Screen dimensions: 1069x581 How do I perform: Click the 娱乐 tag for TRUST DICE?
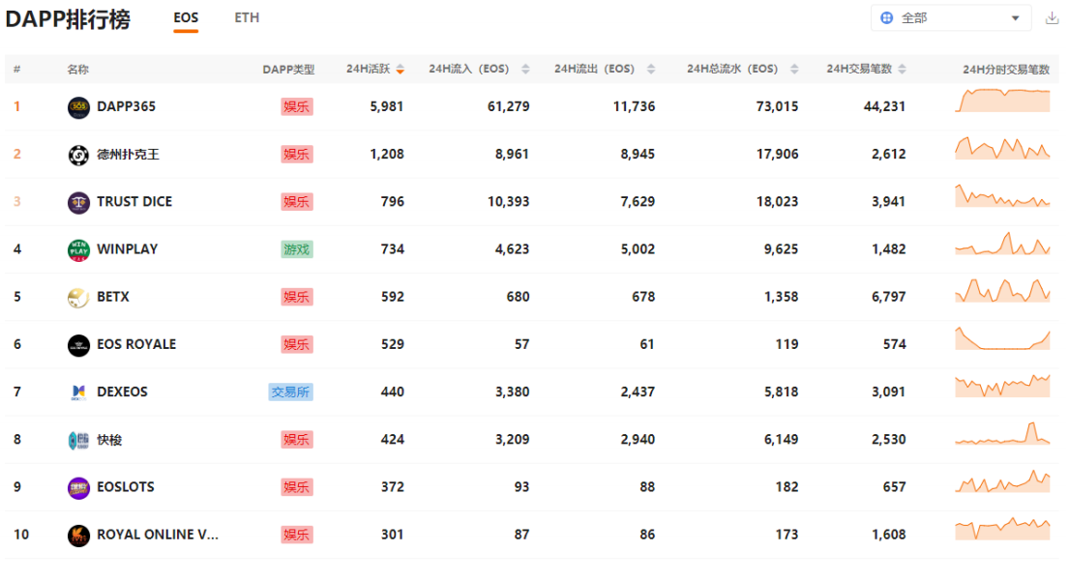[x=297, y=202]
